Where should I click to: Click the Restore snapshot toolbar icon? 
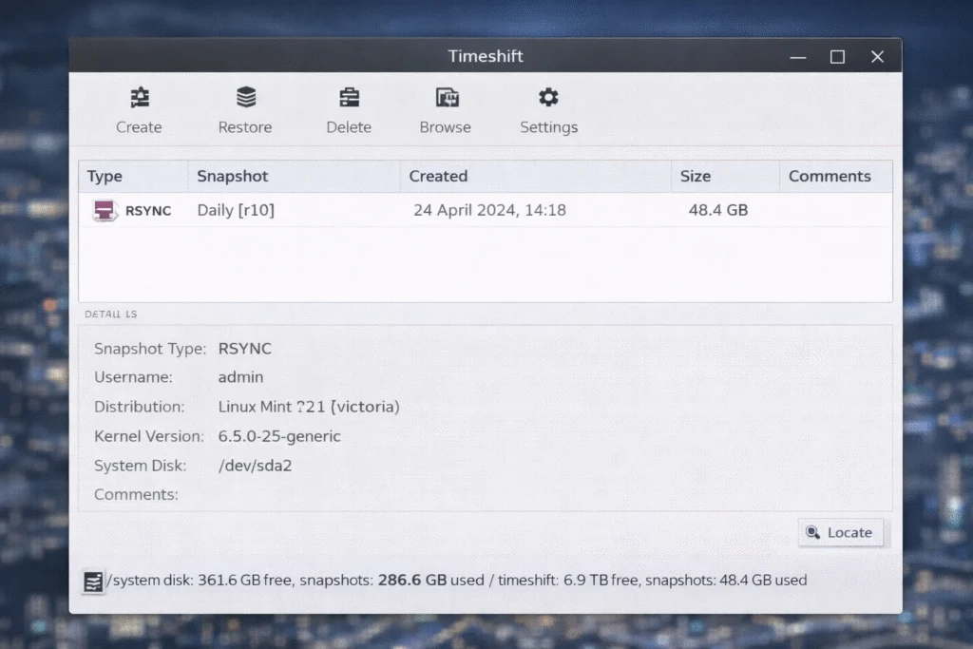point(246,98)
